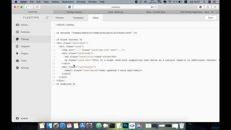The width and height of the screenshot is (231, 130).
Task: Open the Snippets file icon
Action: (17, 46)
